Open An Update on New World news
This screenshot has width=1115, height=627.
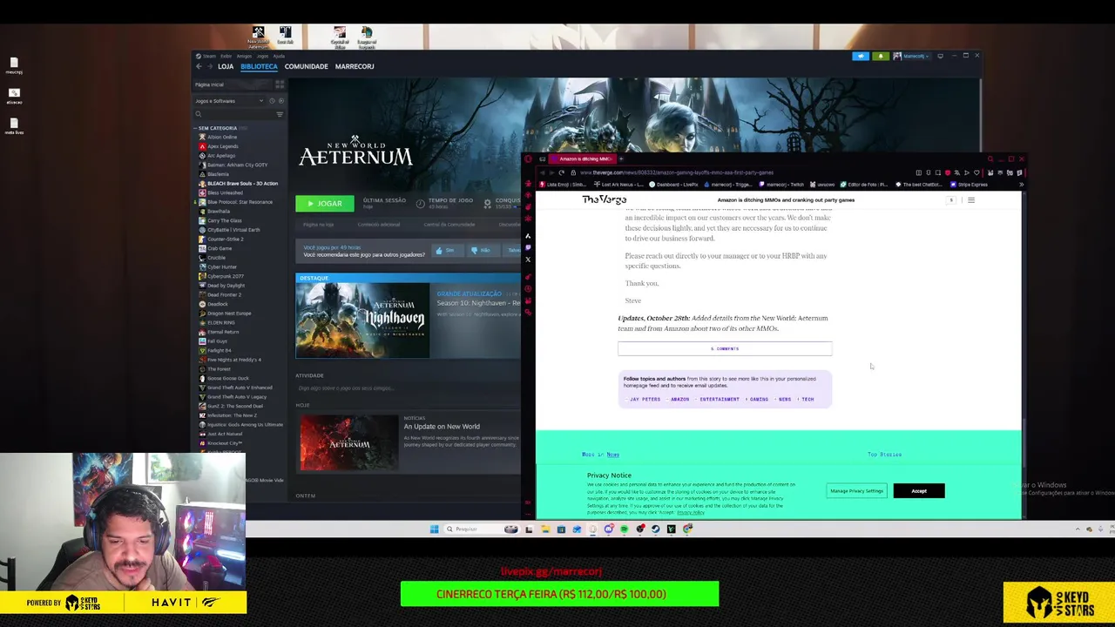pos(442,427)
